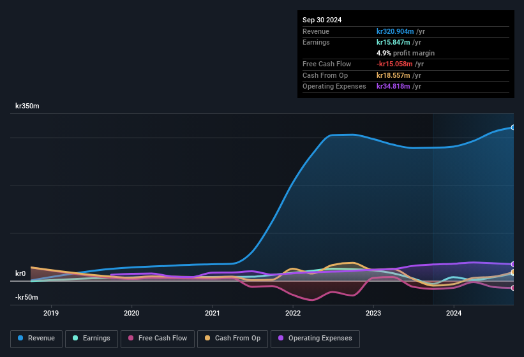
Task: Click the kr34.818m operating expenses value
Action: [393, 86]
